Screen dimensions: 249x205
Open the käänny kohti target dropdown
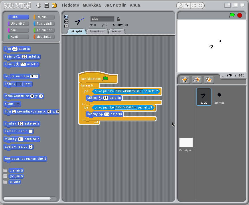(19, 84)
